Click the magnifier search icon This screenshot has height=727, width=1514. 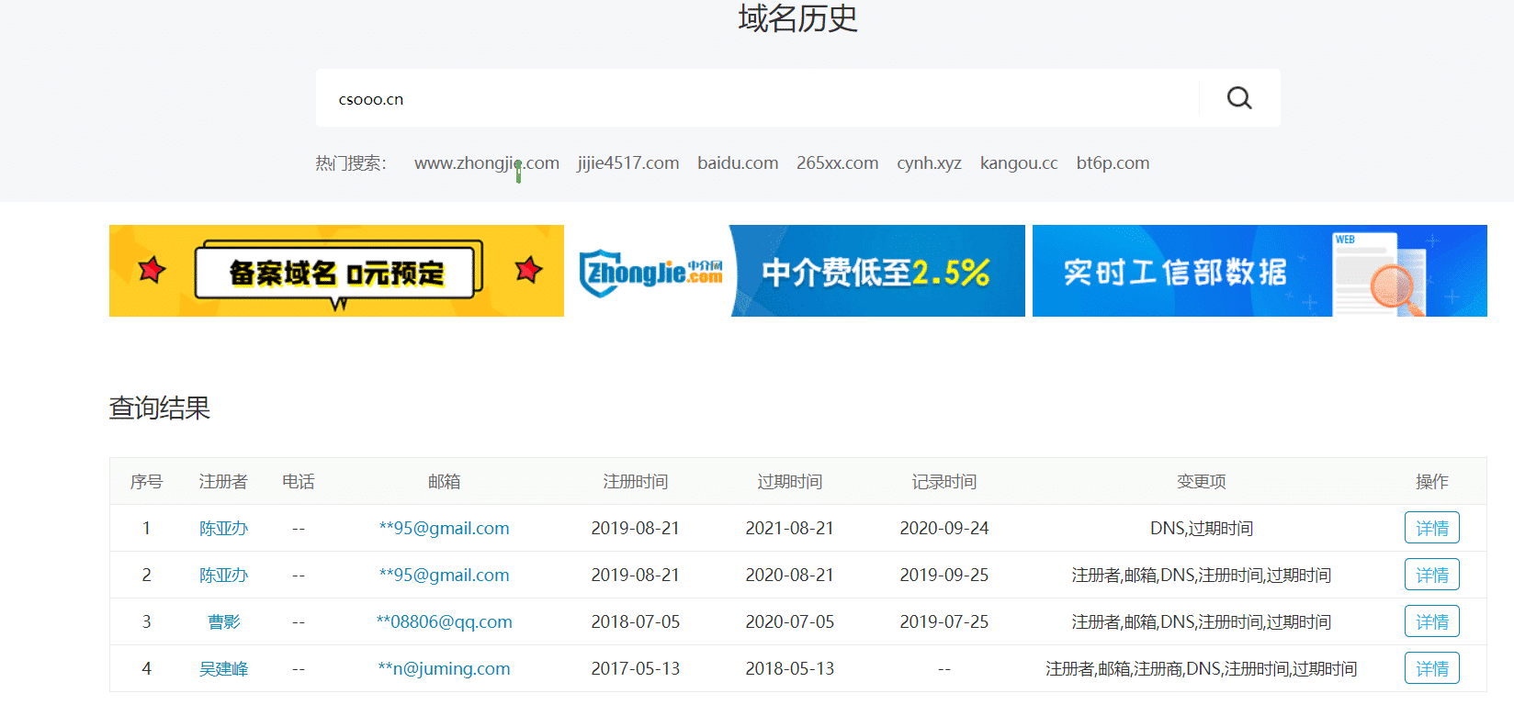tap(1239, 98)
